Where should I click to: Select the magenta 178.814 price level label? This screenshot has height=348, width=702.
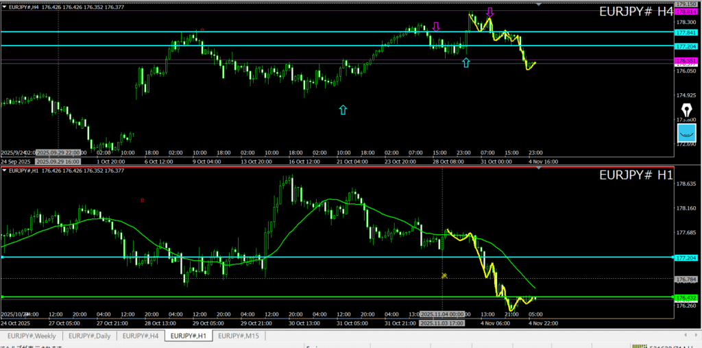pos(686,12)
